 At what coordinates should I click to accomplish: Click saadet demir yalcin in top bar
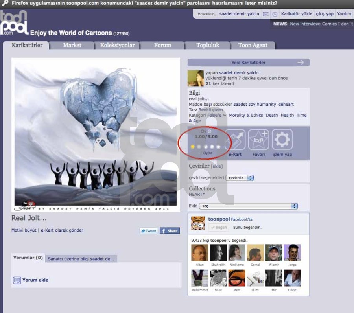(239, 14)
